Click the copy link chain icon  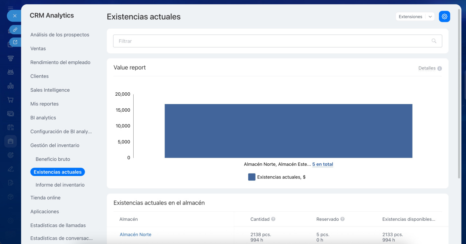(x=15, y=29)
